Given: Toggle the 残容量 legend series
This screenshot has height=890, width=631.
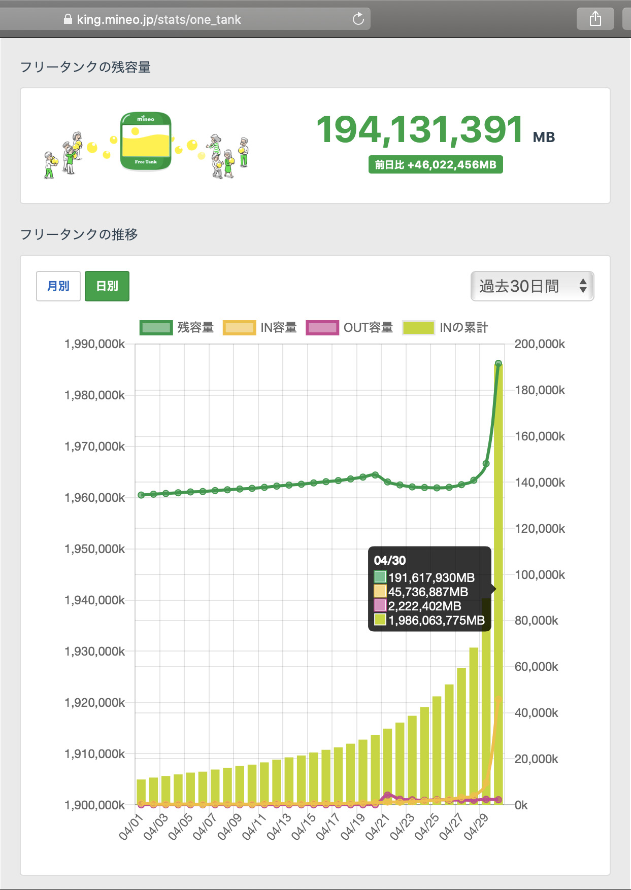Looking at the screenshot, I should (177, 328).
